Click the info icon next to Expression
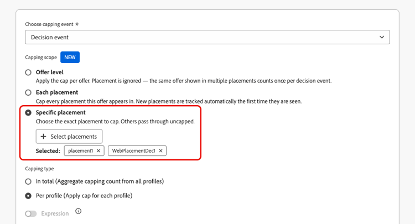The image size is (415, 224). tap(79, 211)
